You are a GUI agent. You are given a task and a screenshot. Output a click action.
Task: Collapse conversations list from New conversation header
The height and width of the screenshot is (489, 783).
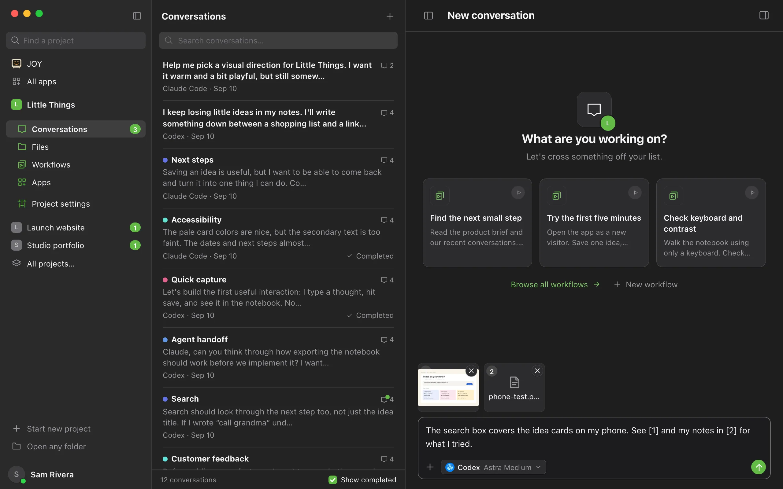tap(429, 16)
